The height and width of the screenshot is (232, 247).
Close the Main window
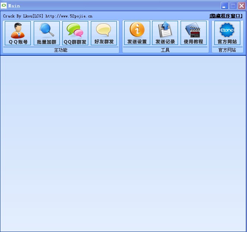241,6
